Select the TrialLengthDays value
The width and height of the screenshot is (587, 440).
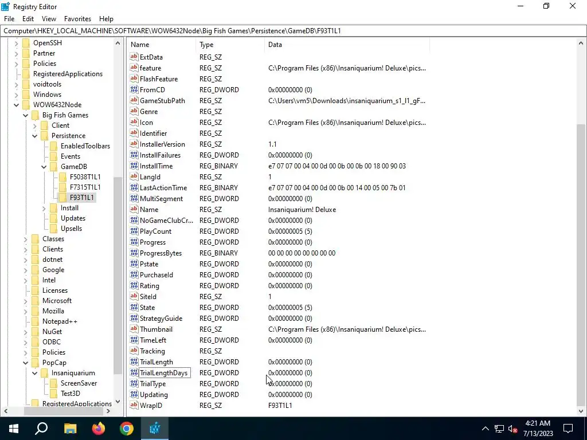(x=163, y=372)
